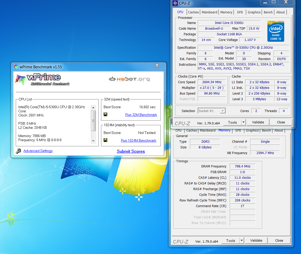Click the Code Name value Broadwell-U
Image resolution: width=301 pixels, height=254 pixels.
(214, 29)
